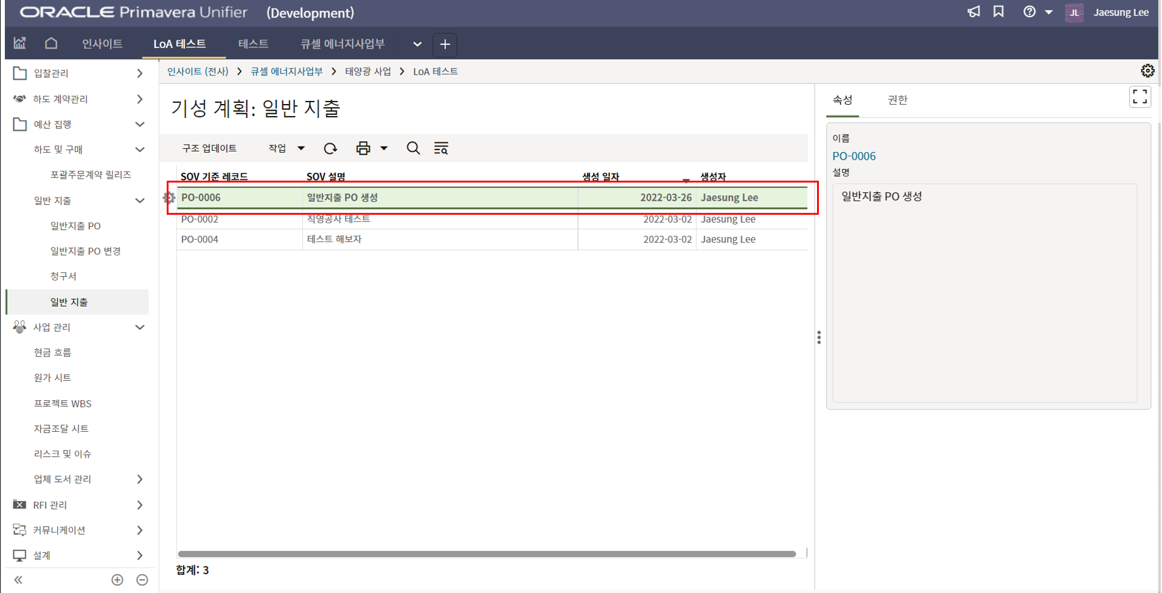
Task: Collapse the 사업 관리 sidebar section
Action: coord(139,327)
